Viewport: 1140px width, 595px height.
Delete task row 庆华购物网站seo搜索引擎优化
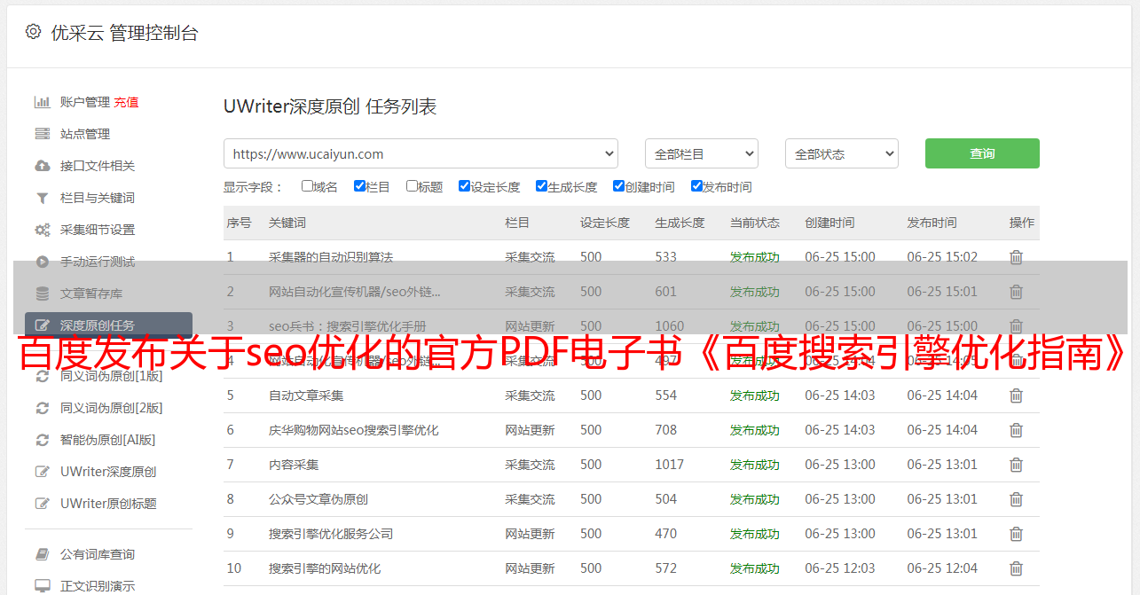1016,430
